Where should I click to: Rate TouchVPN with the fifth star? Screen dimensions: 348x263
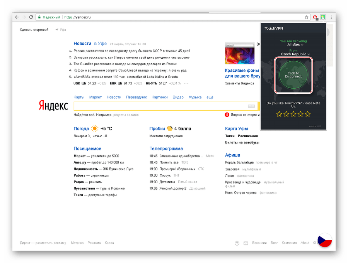308,114
